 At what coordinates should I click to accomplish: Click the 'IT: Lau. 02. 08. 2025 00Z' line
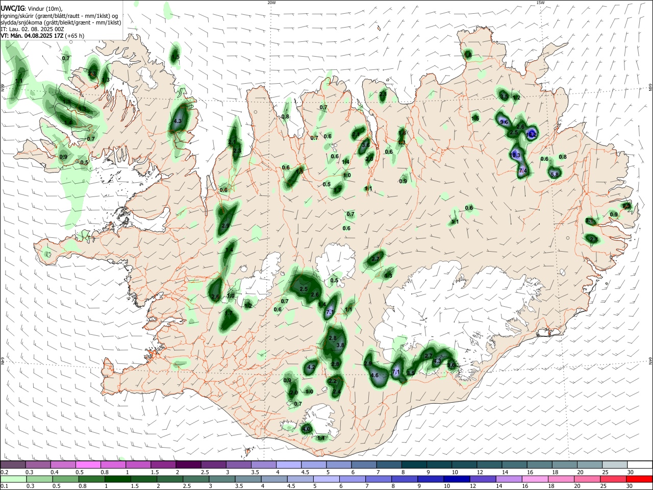(32, 29)
